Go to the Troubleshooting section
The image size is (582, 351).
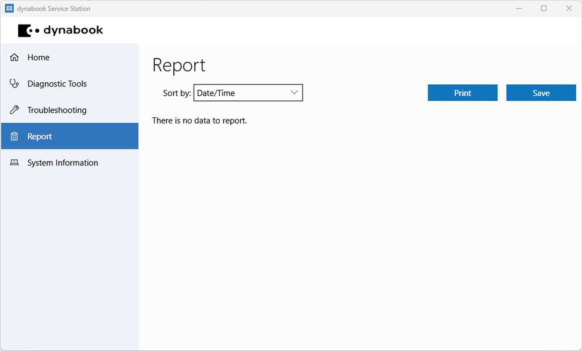(x=57, y=110)
